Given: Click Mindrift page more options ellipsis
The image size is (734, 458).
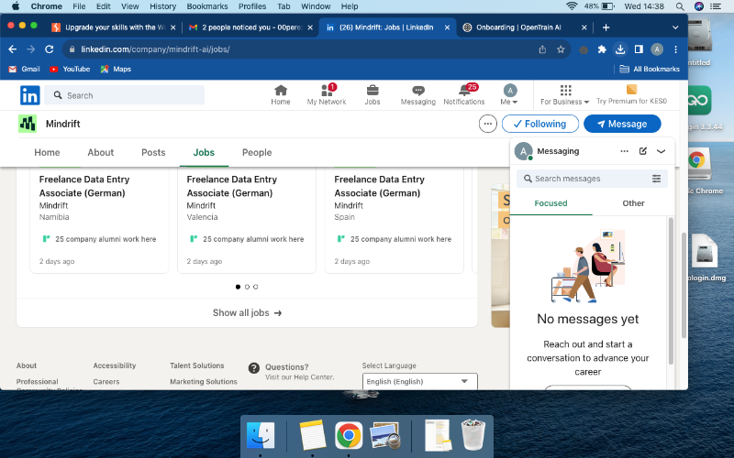Looking at the screenshot, I should [488, 124].
